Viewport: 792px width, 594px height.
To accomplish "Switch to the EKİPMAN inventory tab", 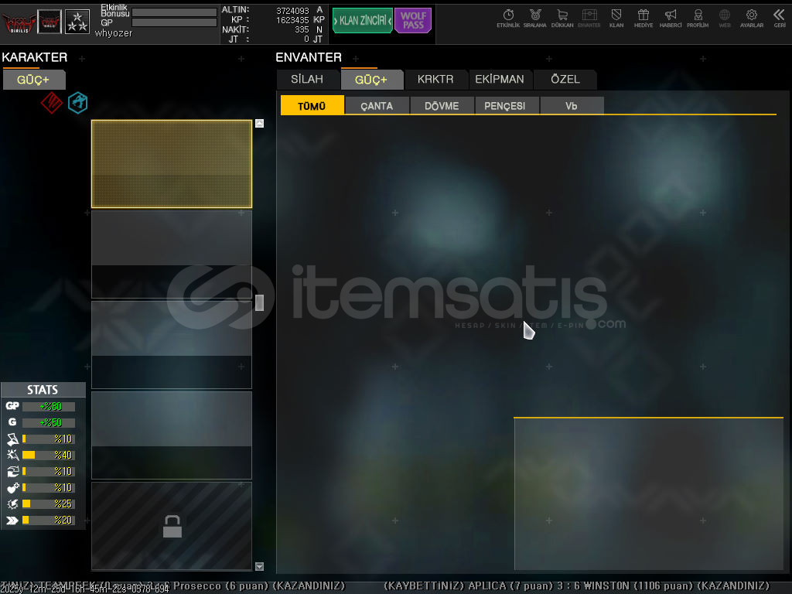I will click(500, 80).
